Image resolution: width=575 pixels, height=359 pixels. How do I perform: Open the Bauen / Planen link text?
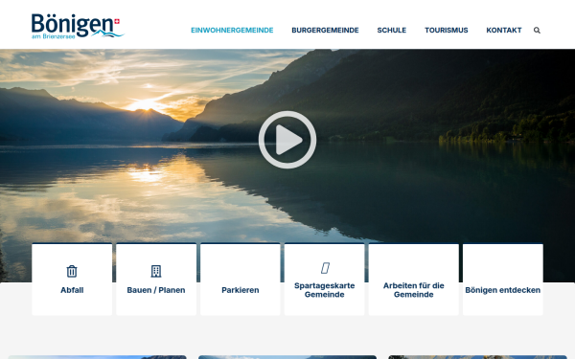[x=156, y=290]
